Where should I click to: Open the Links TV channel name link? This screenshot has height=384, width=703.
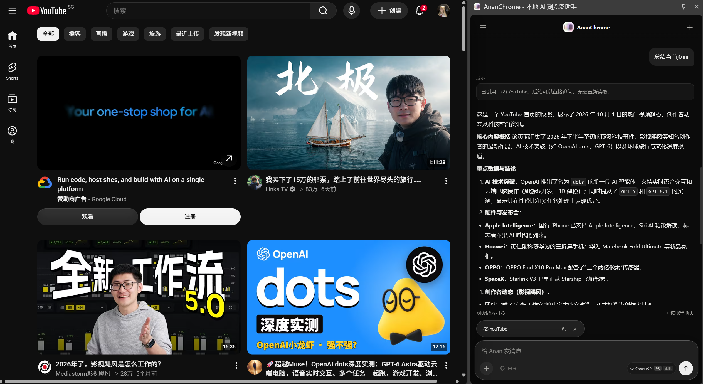point(277,189)
